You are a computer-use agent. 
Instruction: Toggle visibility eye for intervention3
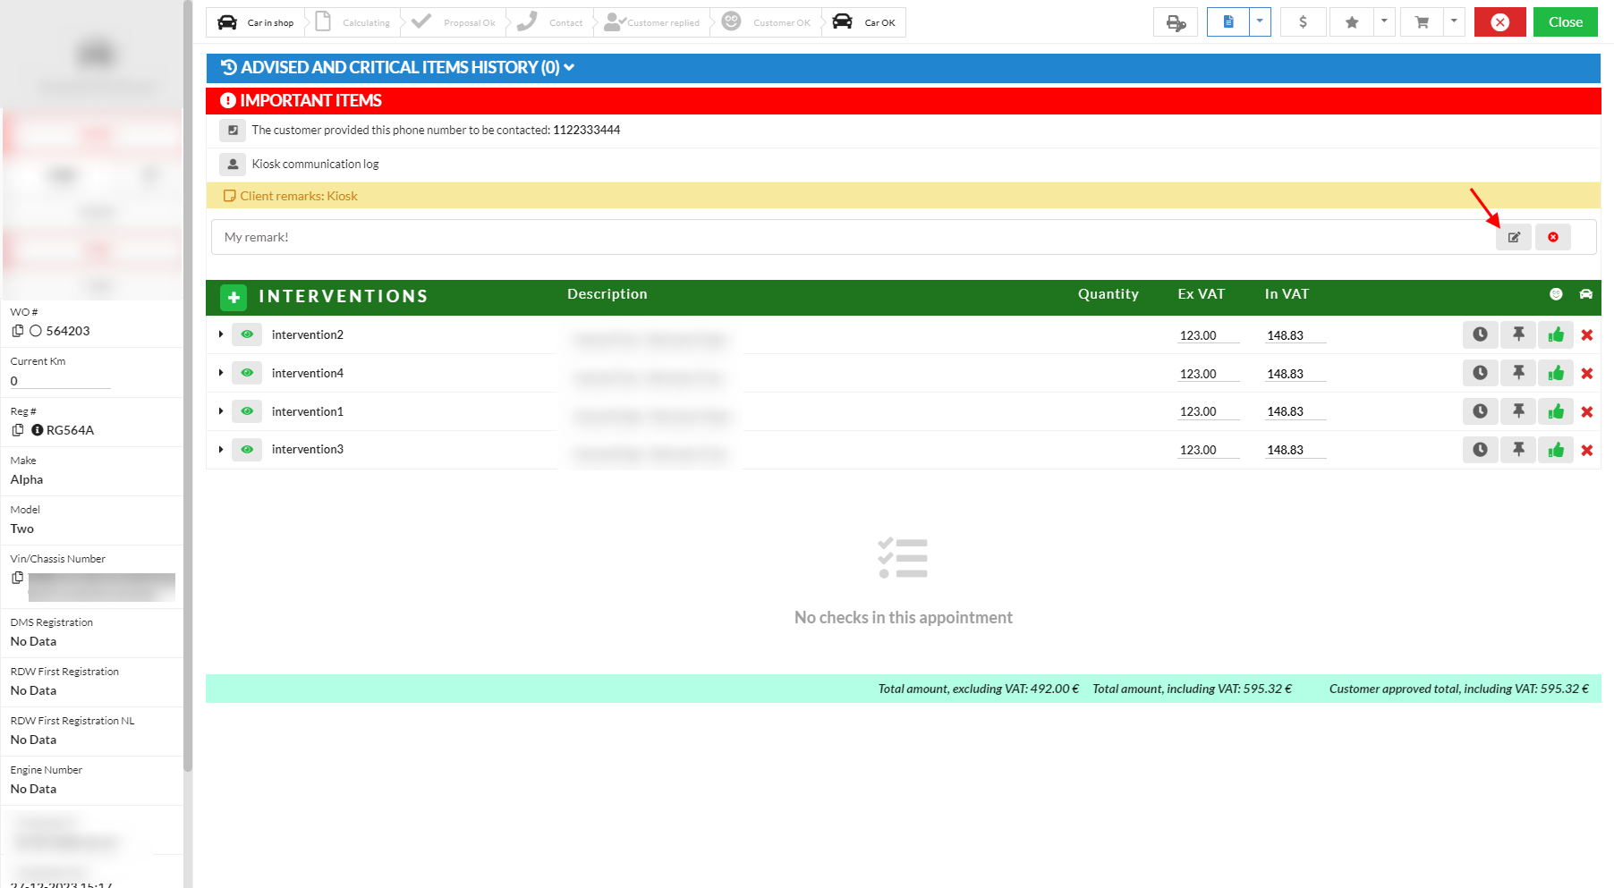click(x=247, y=450)
